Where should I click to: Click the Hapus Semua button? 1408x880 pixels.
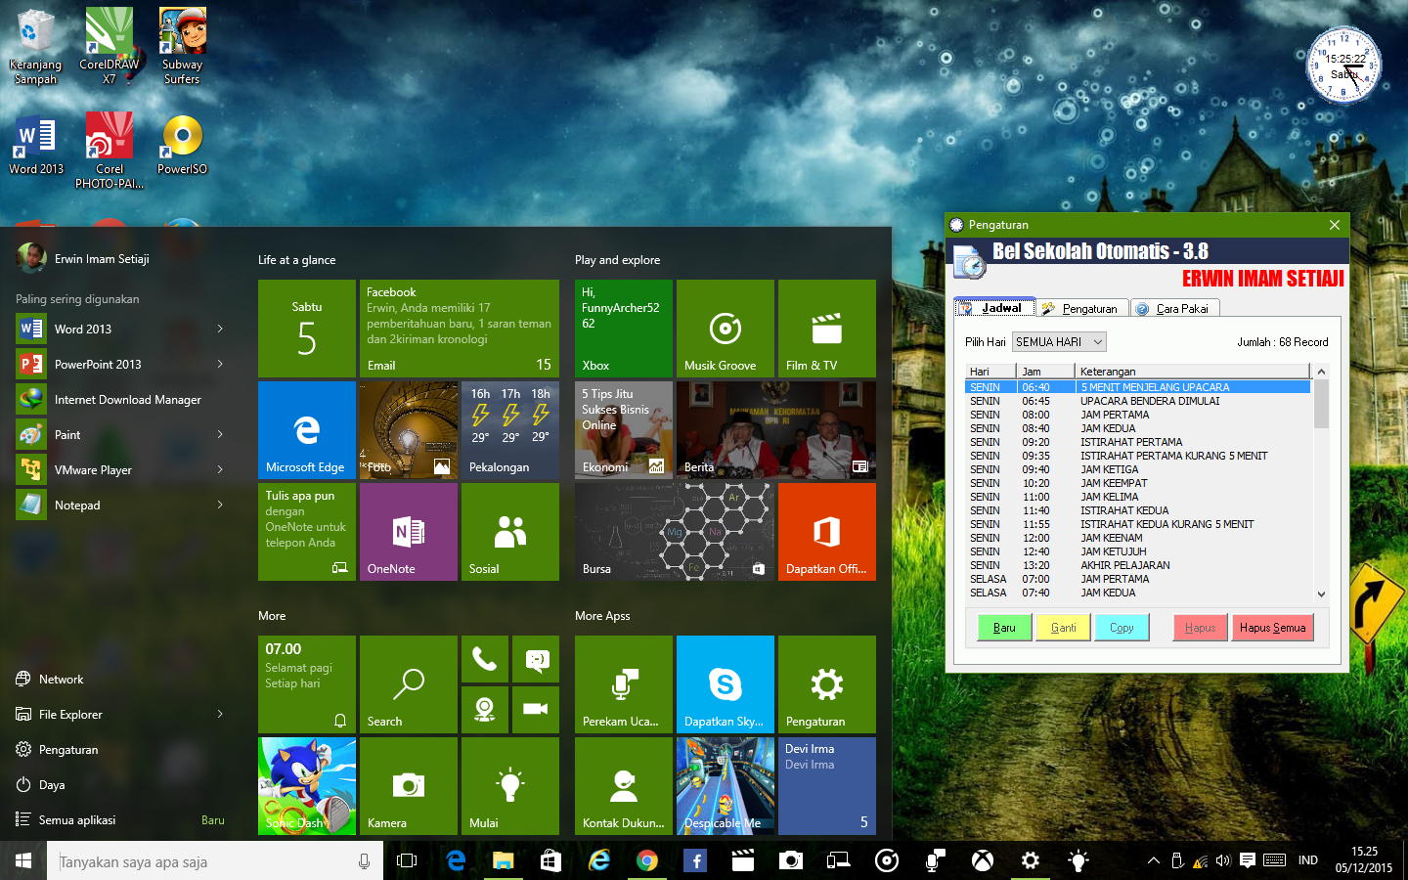point(1272,628)
